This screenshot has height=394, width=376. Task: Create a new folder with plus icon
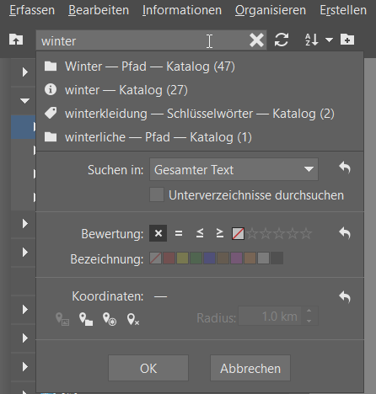point(347,40)
